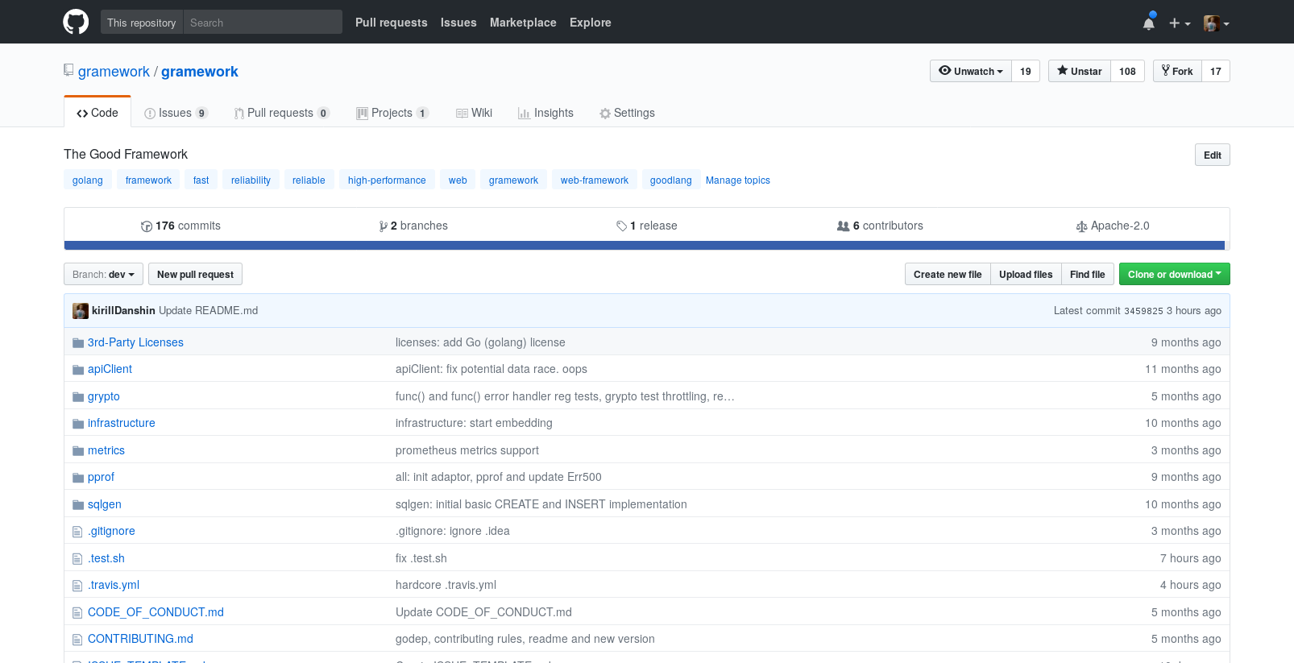The image size is (1294, 663).
Task: Click the repository book icon beside gramework
Action: pyautogui.click(x=68, y=70)
